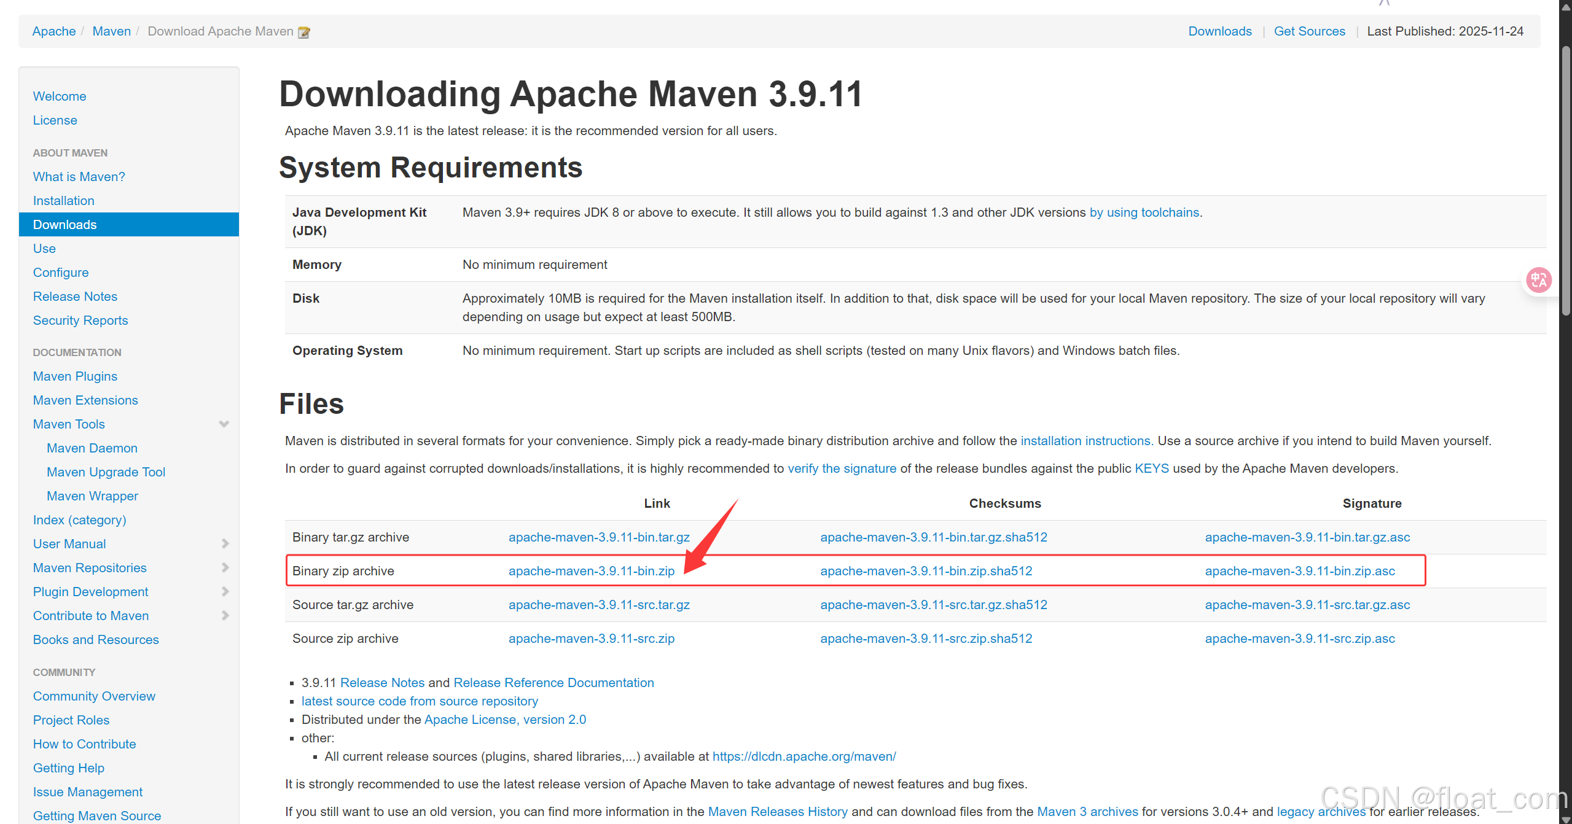
Task: Expand Contribute to Maven arrow
Action: [225, 616]
